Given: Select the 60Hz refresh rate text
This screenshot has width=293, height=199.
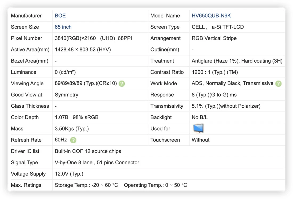Looking at the screenshot, I should (61, 140).
